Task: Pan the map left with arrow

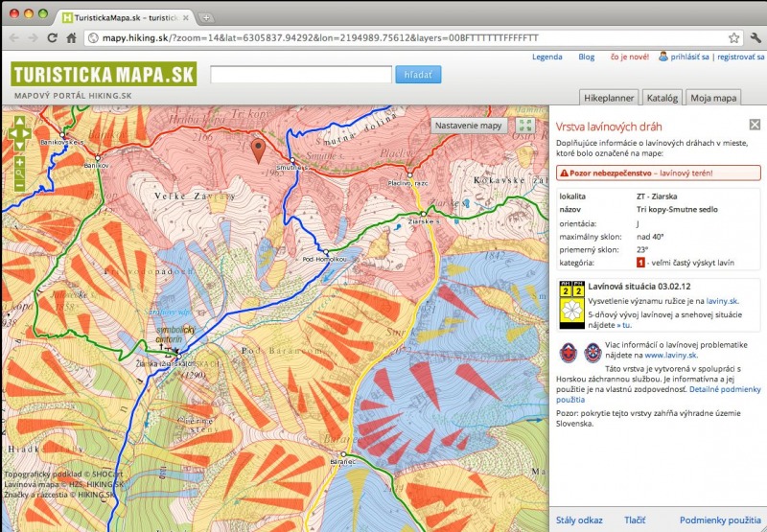Action: (x=12, y=133)
